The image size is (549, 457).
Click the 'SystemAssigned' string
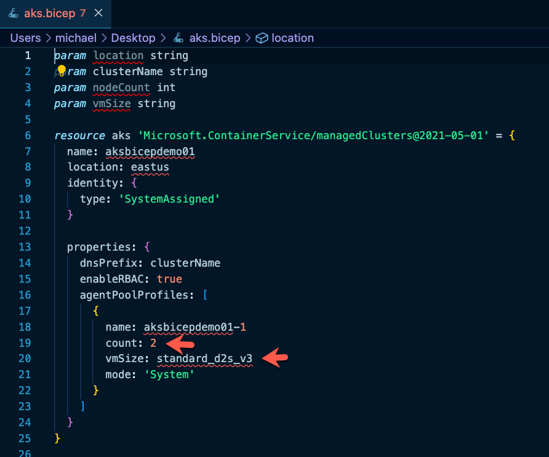(169, 199)
